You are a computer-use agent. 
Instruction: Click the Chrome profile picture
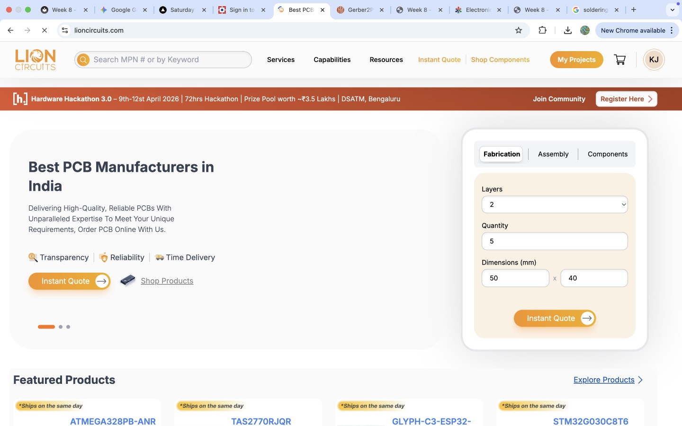585,30
